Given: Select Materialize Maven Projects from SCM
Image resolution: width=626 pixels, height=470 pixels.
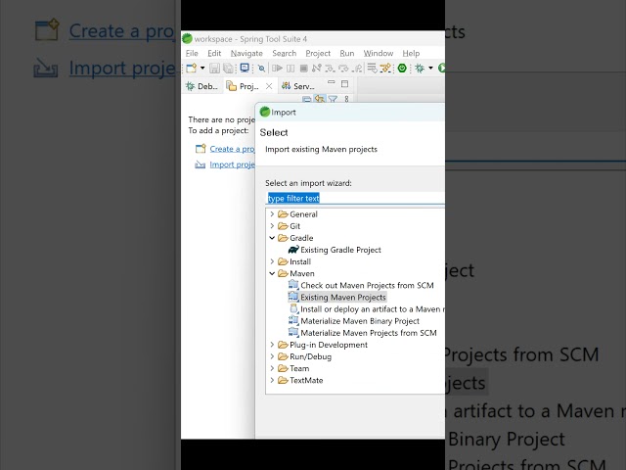Looking at the screenshot, I should 363,333.
